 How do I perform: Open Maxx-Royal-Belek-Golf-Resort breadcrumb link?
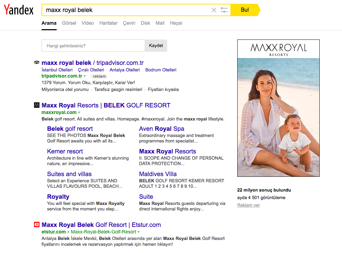tap(103, 232)
